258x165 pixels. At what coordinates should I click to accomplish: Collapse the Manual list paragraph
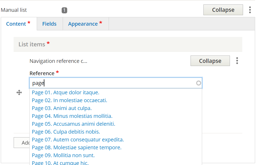(x=223, y=10)
